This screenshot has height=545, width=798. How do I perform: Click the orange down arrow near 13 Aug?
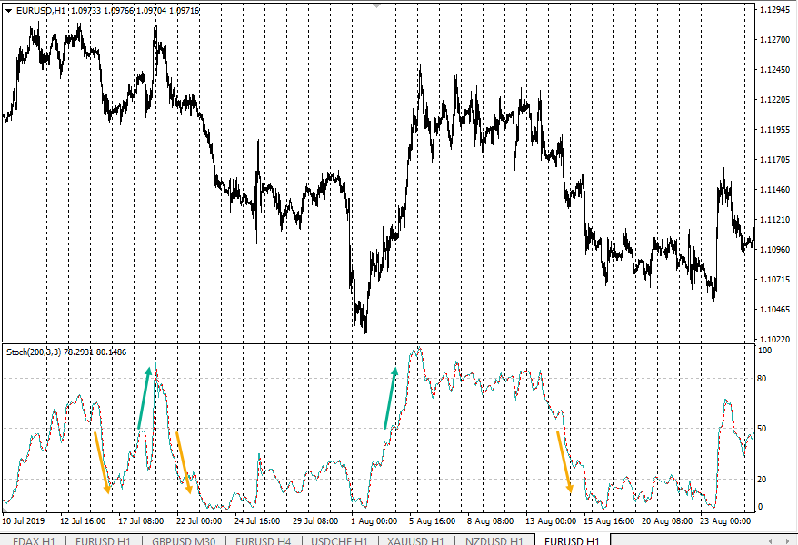tap(564, 461)
